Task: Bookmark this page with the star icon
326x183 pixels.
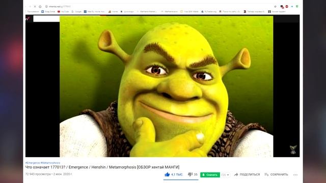Action: [275, 7]
